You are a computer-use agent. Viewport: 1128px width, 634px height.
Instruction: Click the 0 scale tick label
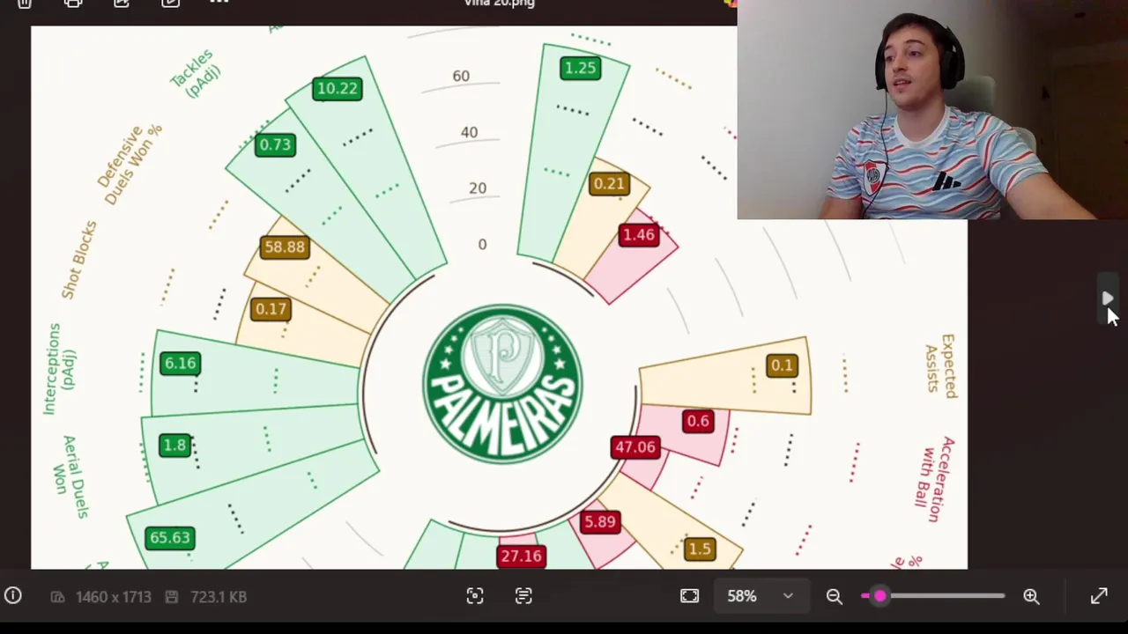click(482, 244)
